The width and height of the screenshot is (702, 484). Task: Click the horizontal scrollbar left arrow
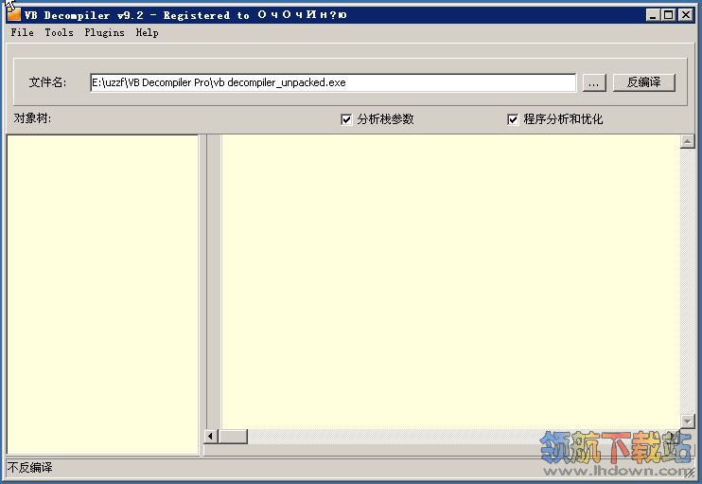[x=211, y=436]
